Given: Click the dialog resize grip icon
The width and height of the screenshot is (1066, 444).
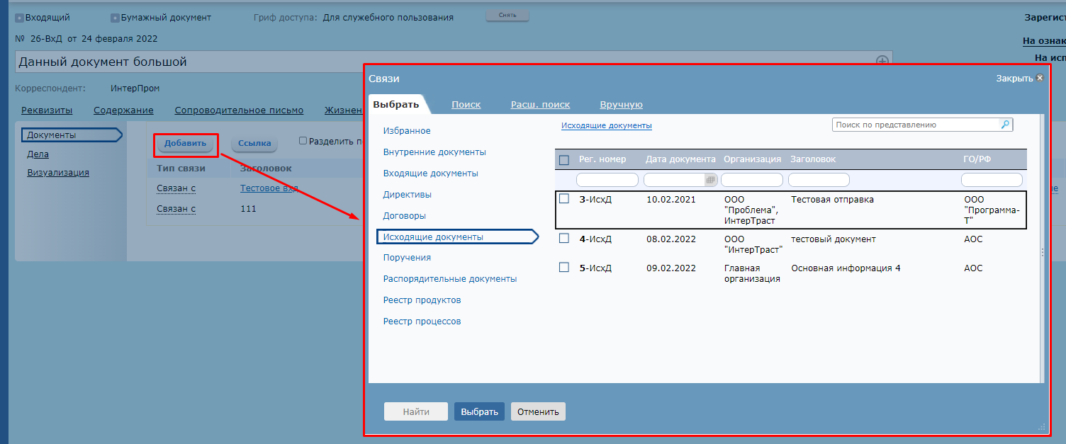Looking at the screenshot, I should click(1042, 427).
